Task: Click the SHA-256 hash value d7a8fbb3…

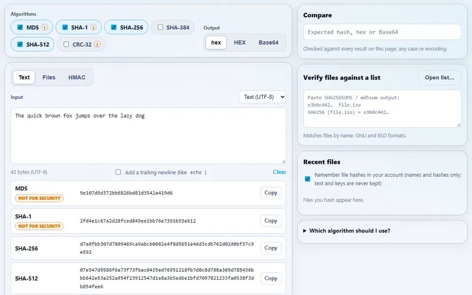Action: coord(167,248)
